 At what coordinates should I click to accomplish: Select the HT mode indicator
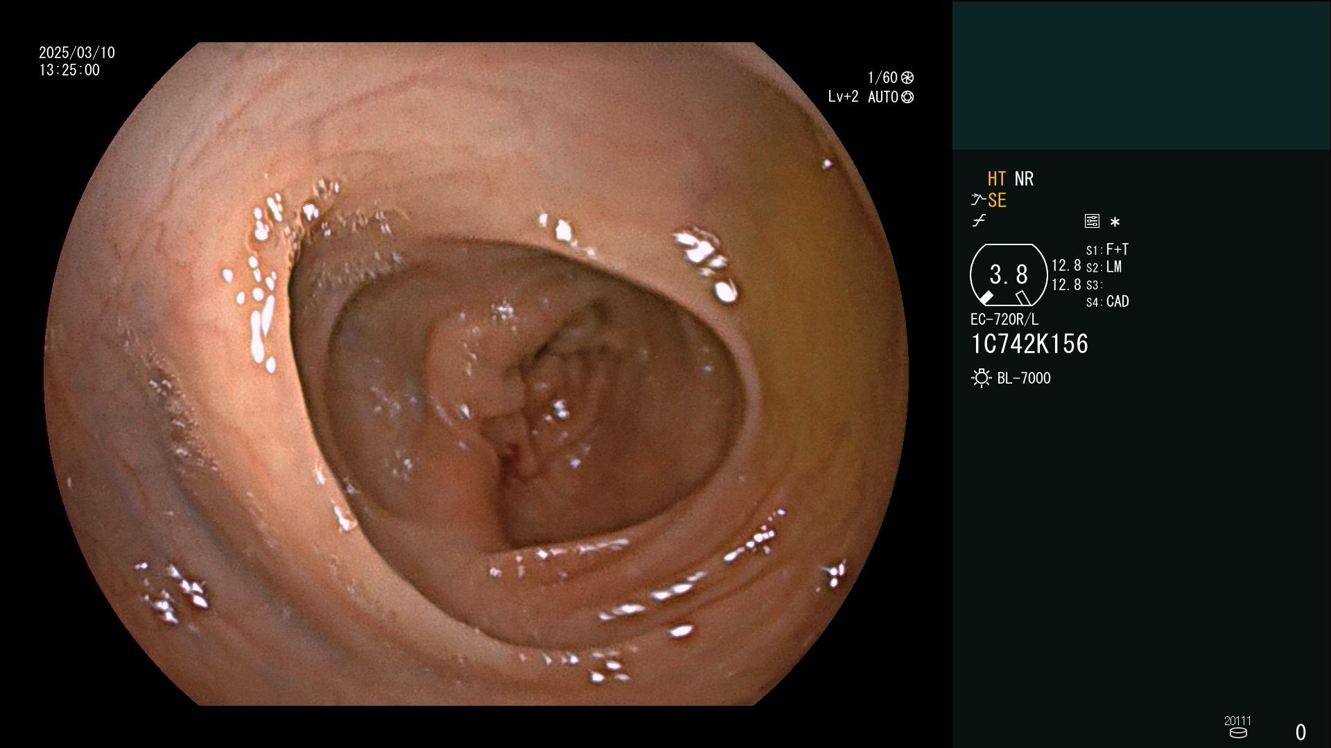pyautogui.click(x=996, y=179)
